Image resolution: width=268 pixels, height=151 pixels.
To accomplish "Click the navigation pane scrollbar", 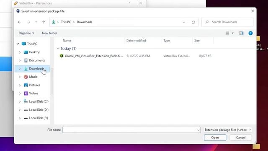I will pyautogui.click(x=52, y=81).
